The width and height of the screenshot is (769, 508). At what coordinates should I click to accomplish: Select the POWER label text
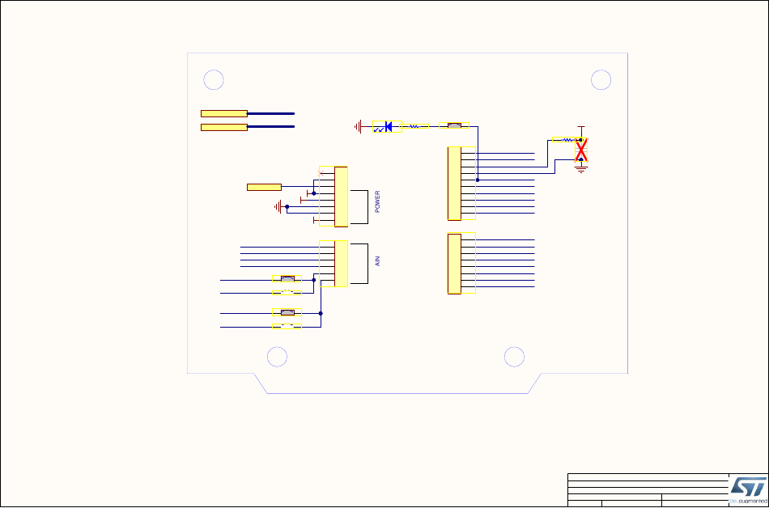(377, 201)
